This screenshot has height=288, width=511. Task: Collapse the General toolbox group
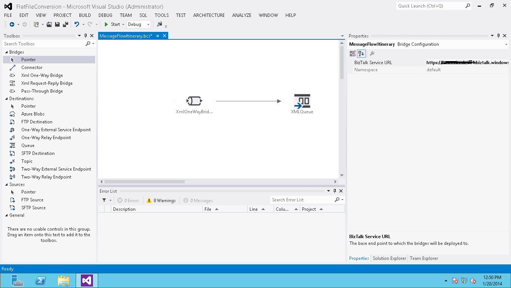[6, 215]
